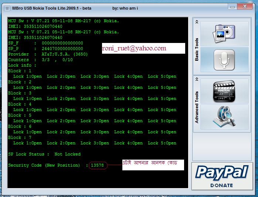The height and width of the screenshot is (197, 258).
Task: Click the Lock info : label
Action: [x=22, y=65]
